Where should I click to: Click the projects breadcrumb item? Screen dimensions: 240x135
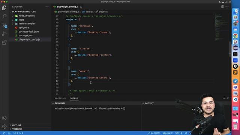pos(103,12)
